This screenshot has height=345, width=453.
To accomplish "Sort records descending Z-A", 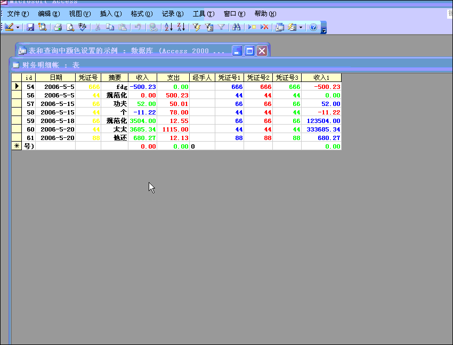I will tap(181, 27).
